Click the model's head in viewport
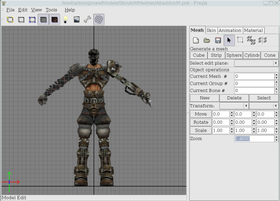Screen dimensions: 280x201 tap(93, 57)
